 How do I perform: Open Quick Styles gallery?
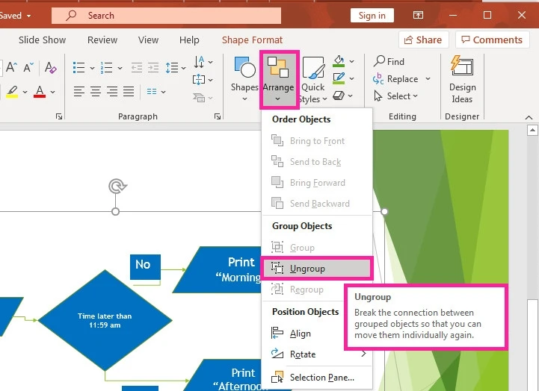312,80
